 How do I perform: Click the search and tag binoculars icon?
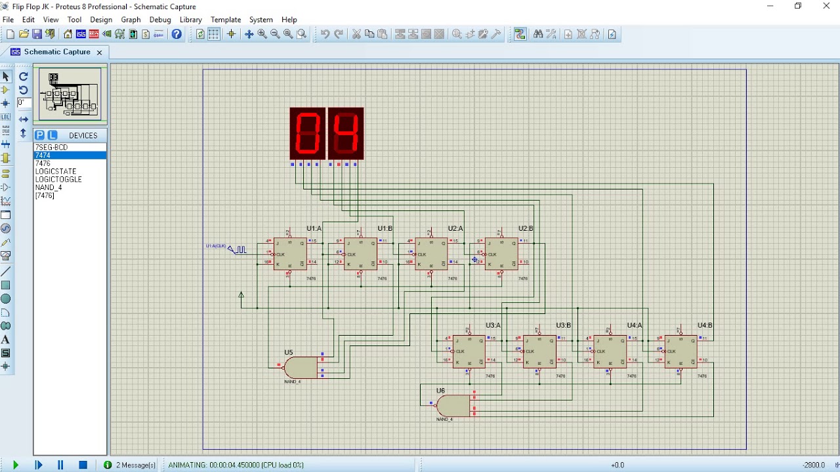(x=538, y=34)
